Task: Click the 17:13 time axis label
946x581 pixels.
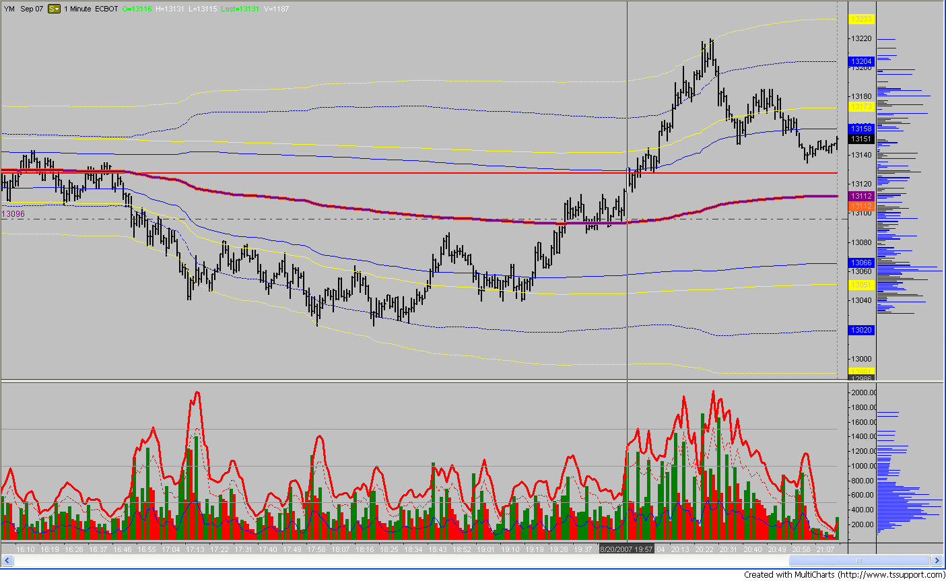Action: tap(195, 549)
